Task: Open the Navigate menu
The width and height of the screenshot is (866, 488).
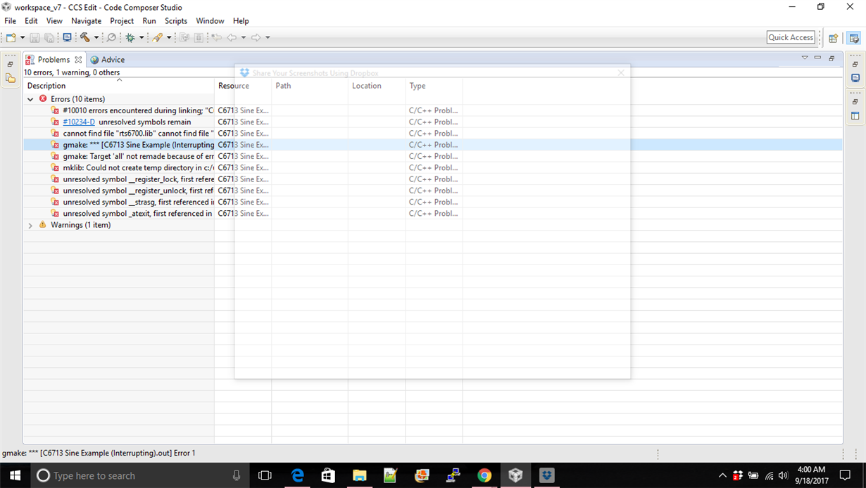Action: point(86,21)
